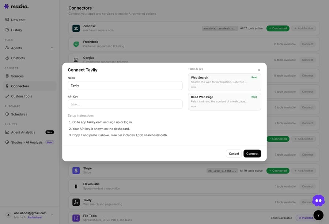Click 'All 10 tools active' on Stripe
Screen dimensions: 329x224
(x=251, y=171)
